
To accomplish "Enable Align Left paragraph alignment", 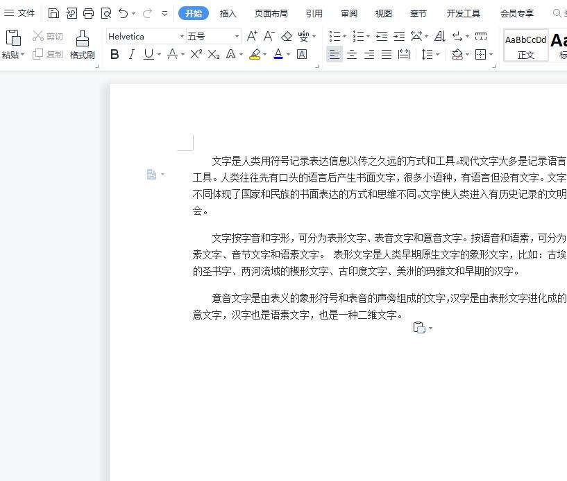I will click(x=335, y=55).
